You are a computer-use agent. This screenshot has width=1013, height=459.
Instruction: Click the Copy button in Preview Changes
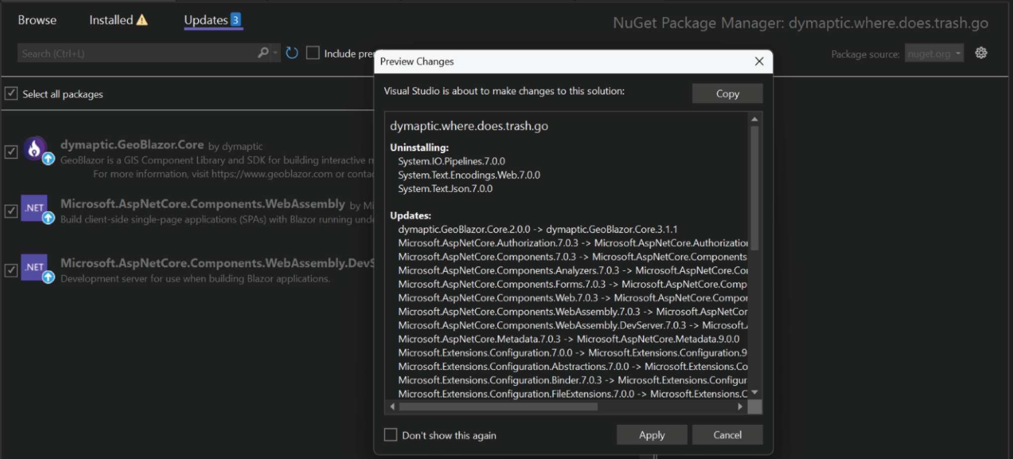[727, 93]
